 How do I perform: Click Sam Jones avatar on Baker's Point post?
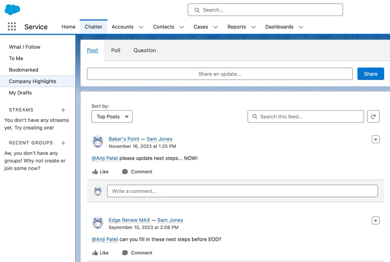98,142
